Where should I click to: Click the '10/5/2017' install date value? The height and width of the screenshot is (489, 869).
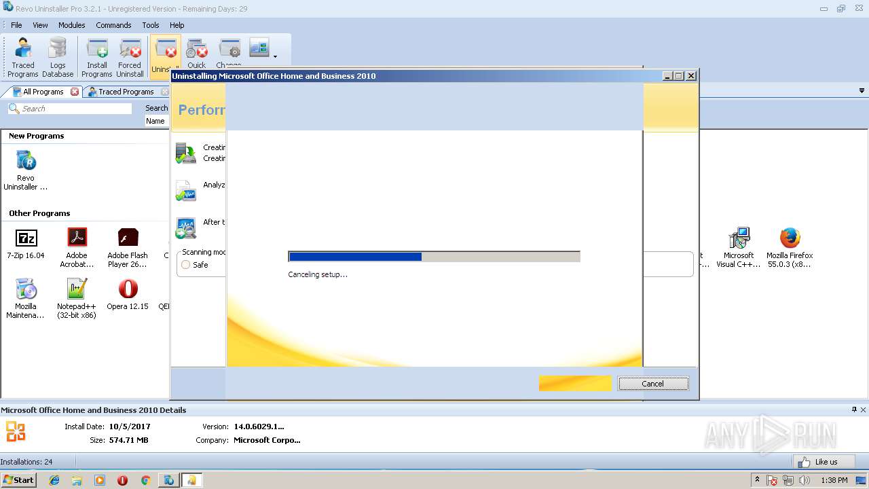click(130, 427)
